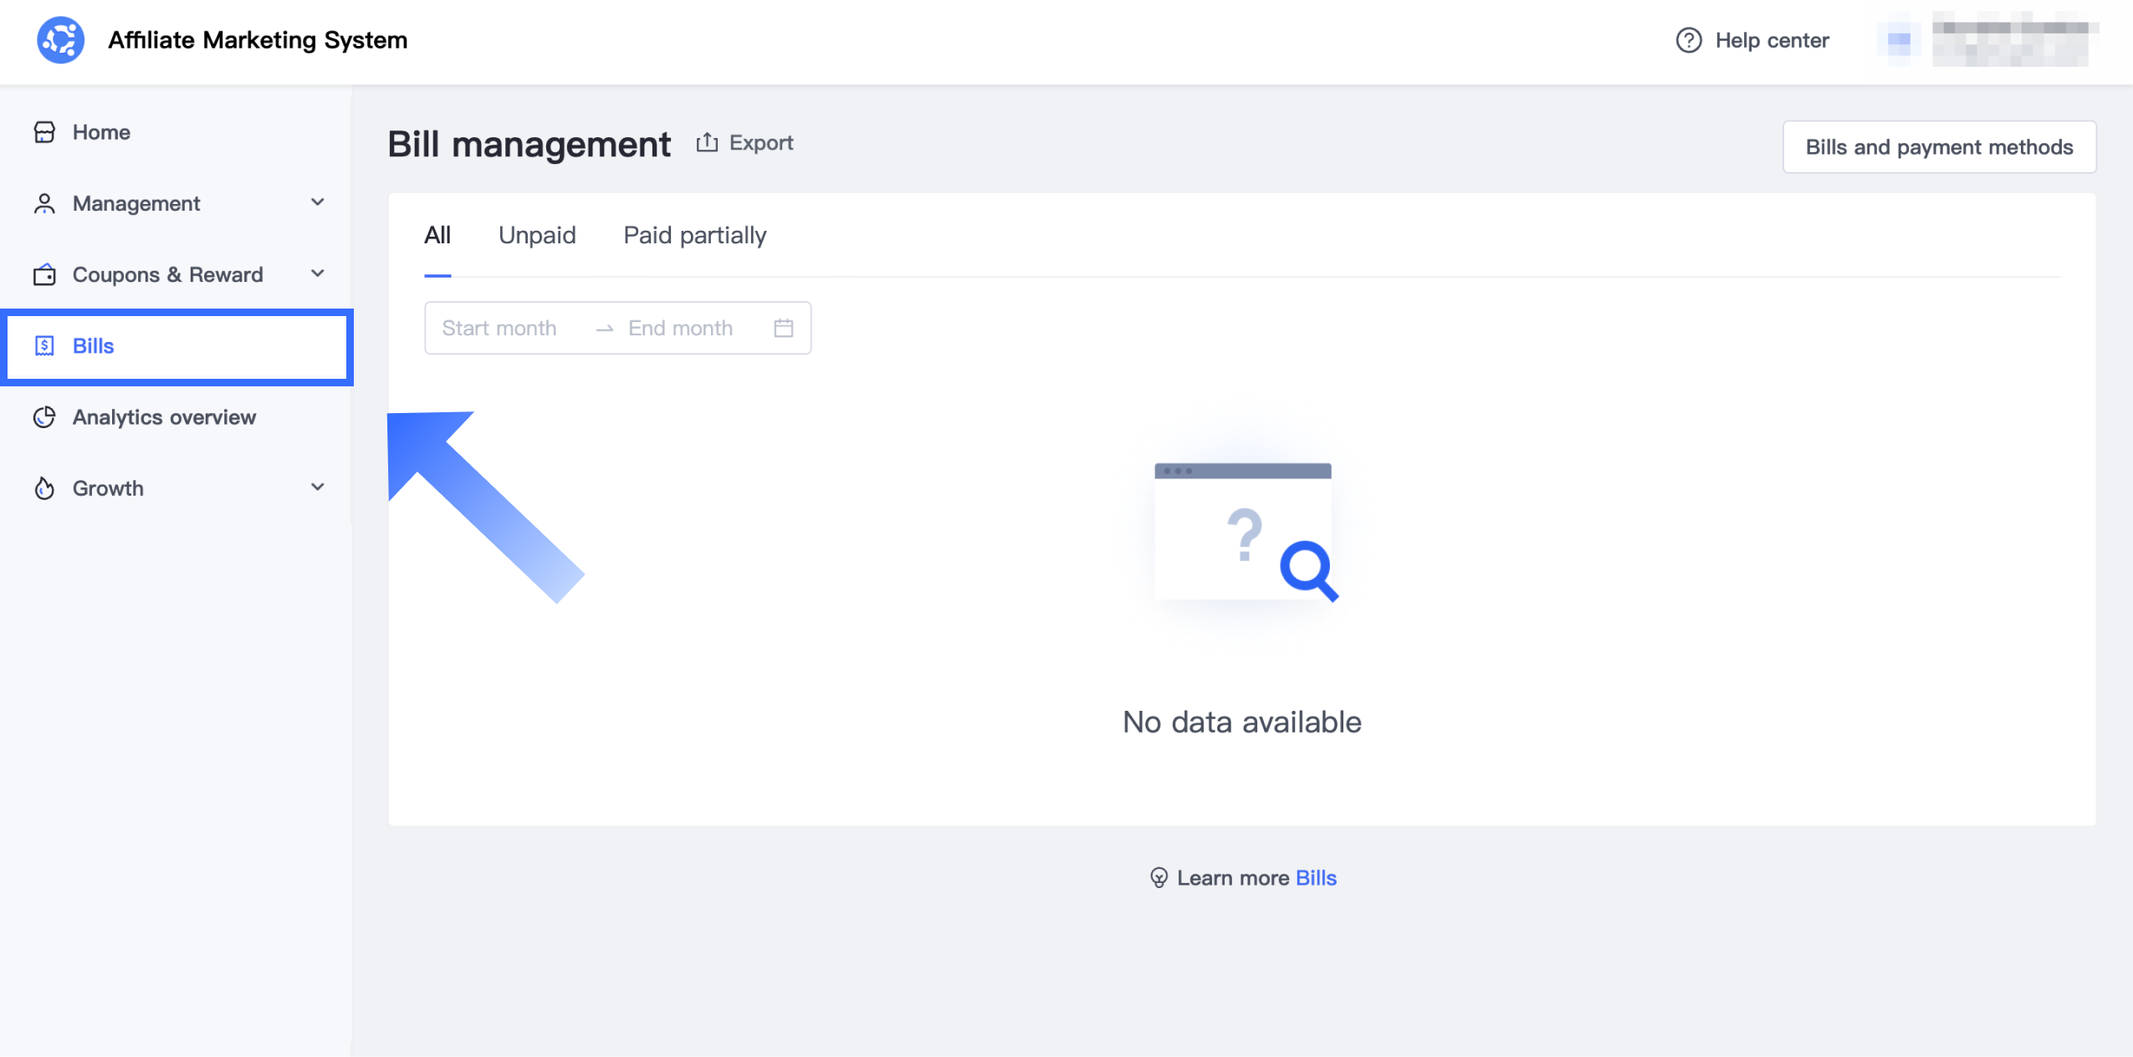2133x1057 pixels.
Task: Click the Export upload icon
Action: point(707,143)
